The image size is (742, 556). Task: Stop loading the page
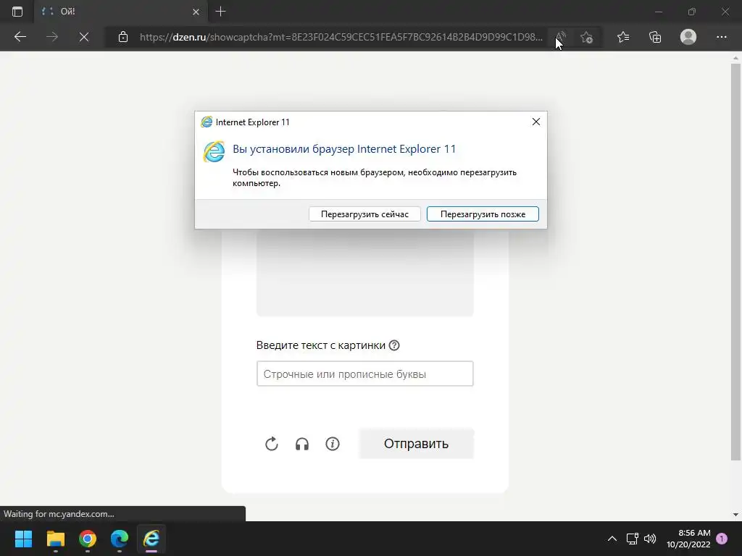(84, 37)
